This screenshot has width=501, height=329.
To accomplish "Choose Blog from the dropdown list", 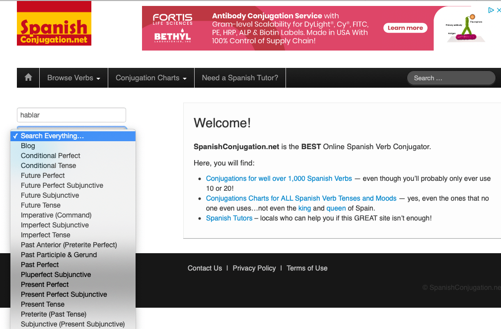I will (x=28, y=146).
